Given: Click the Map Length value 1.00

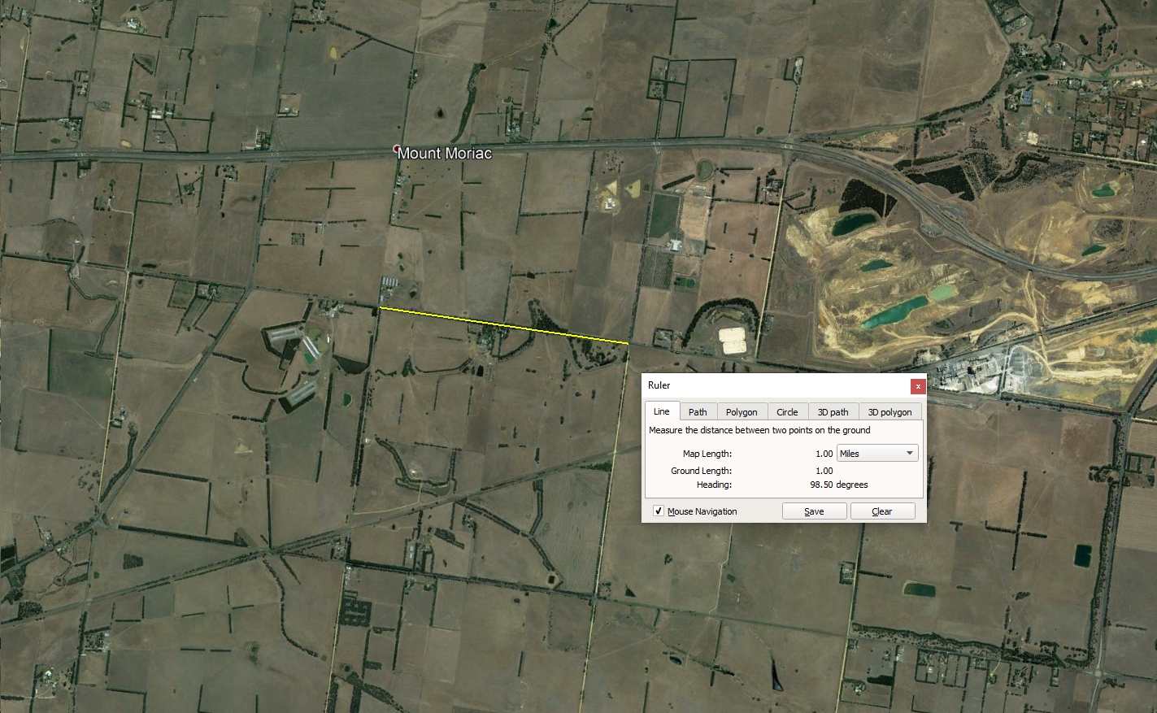Looking at the screenshot, I should [x=824, y=454].
